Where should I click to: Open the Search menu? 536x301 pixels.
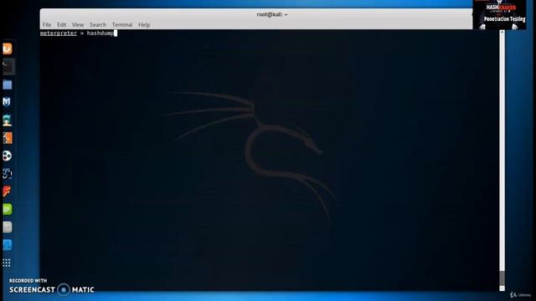tap(98, 24)
